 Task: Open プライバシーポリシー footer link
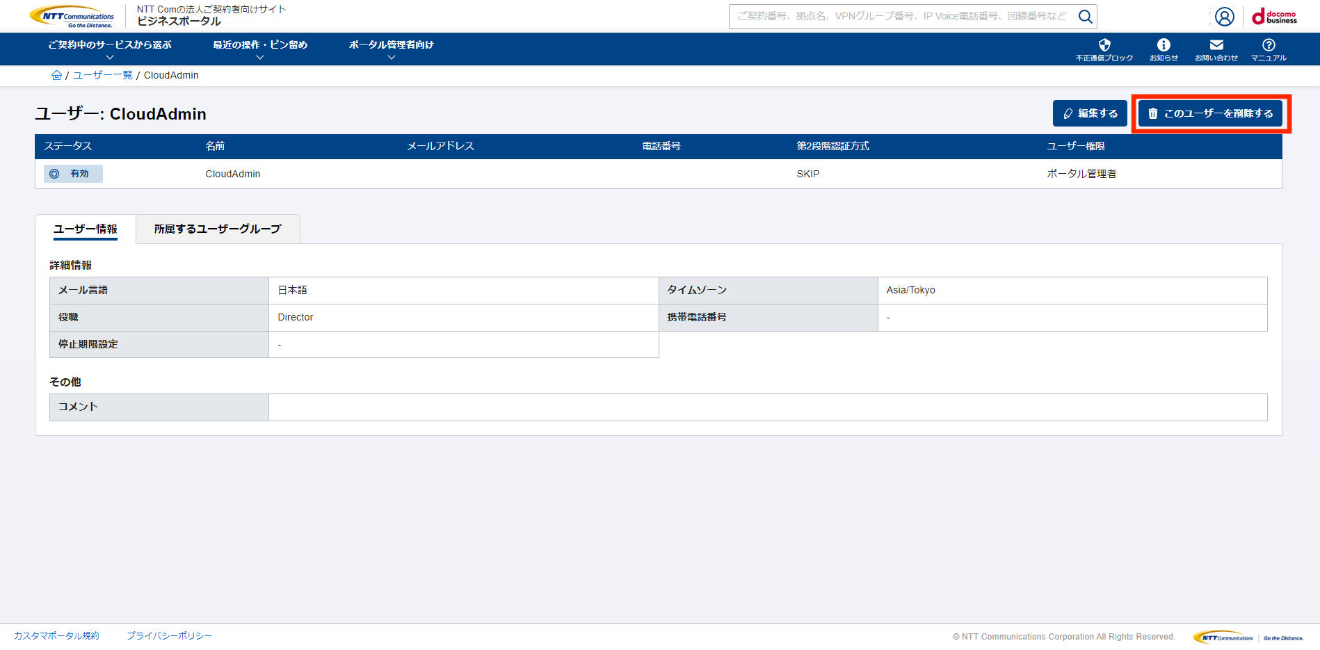tap(169, 635)
